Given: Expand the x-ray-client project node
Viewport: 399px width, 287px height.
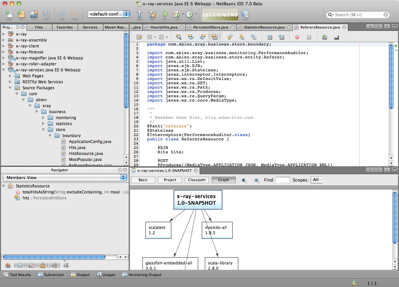Looking at the screenshot, I should click(x=4, y=46).
